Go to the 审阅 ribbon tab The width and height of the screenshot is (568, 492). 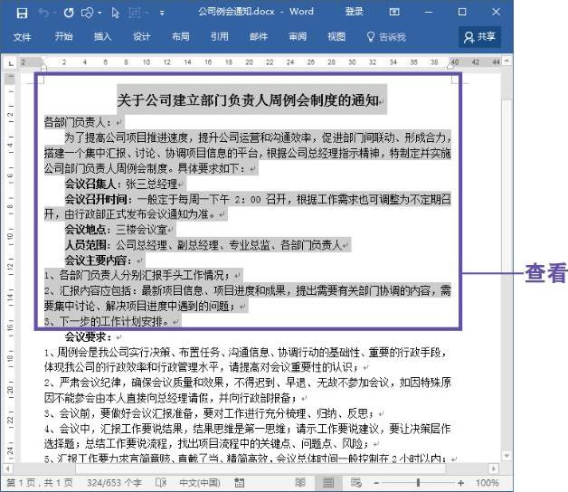[x=298, y=36]
